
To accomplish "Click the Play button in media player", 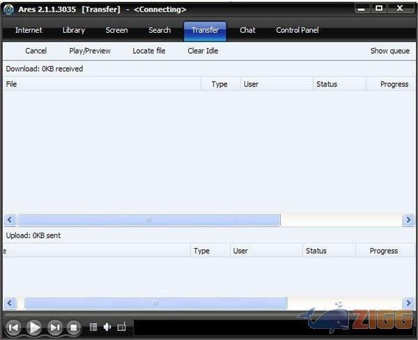I will [x=33, y=327].
